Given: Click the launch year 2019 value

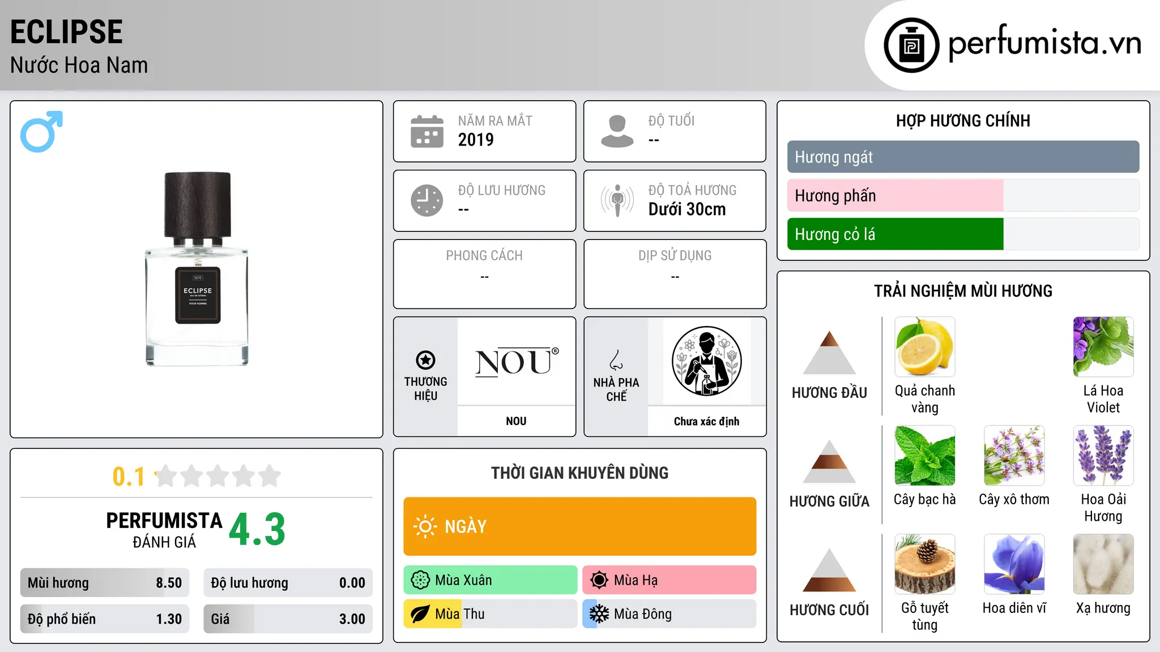Looking at the screenshot, I should (476, 139).
